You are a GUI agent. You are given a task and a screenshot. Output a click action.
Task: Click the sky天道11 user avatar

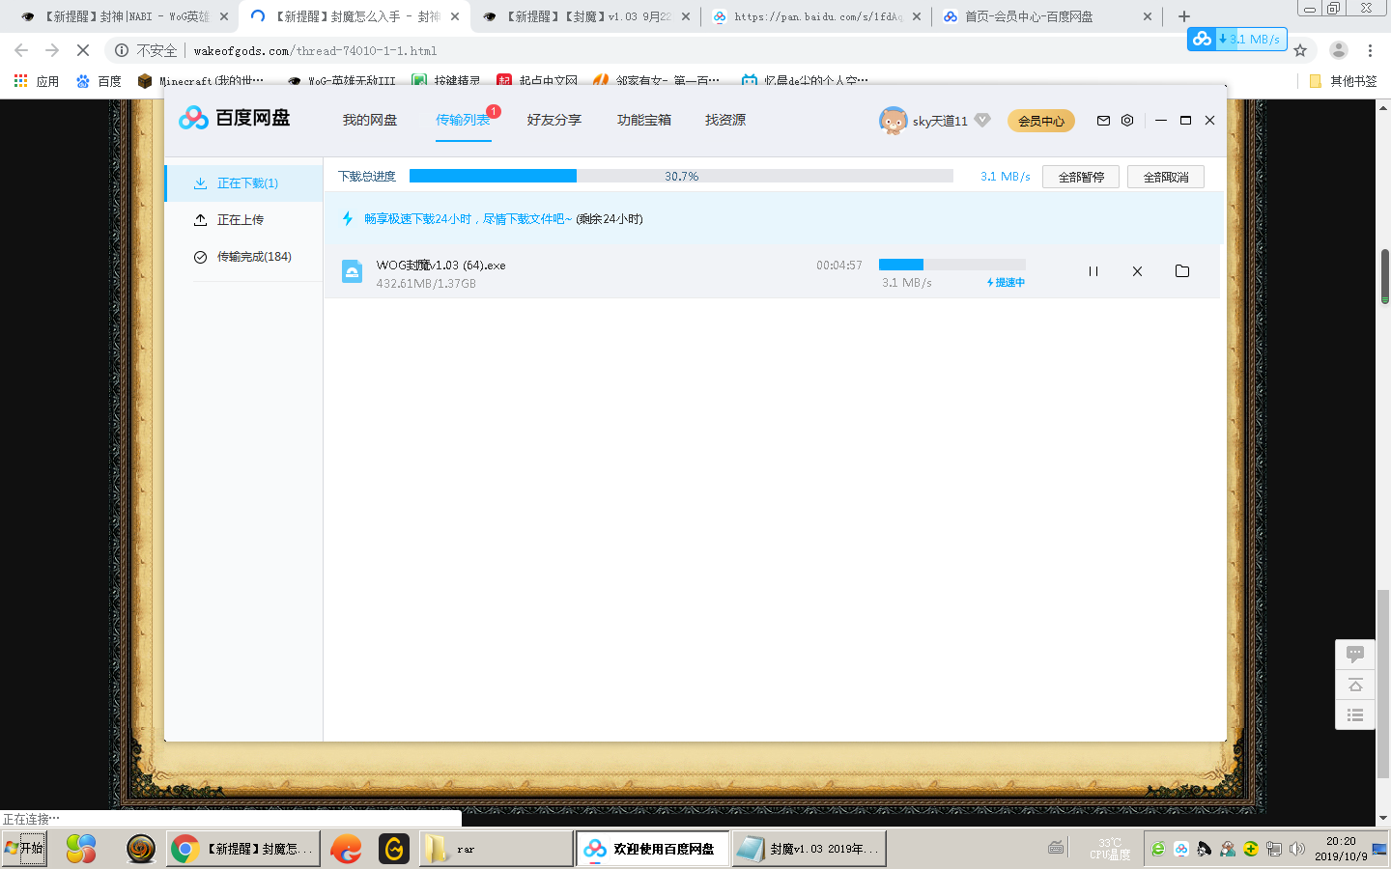[x=893, y=121]
